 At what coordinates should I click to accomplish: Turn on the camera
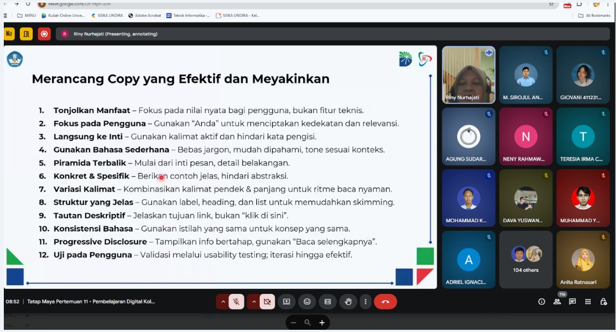click(267, 302)
